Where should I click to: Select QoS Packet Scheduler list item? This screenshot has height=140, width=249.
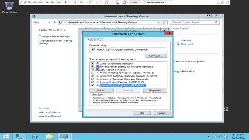113,70
